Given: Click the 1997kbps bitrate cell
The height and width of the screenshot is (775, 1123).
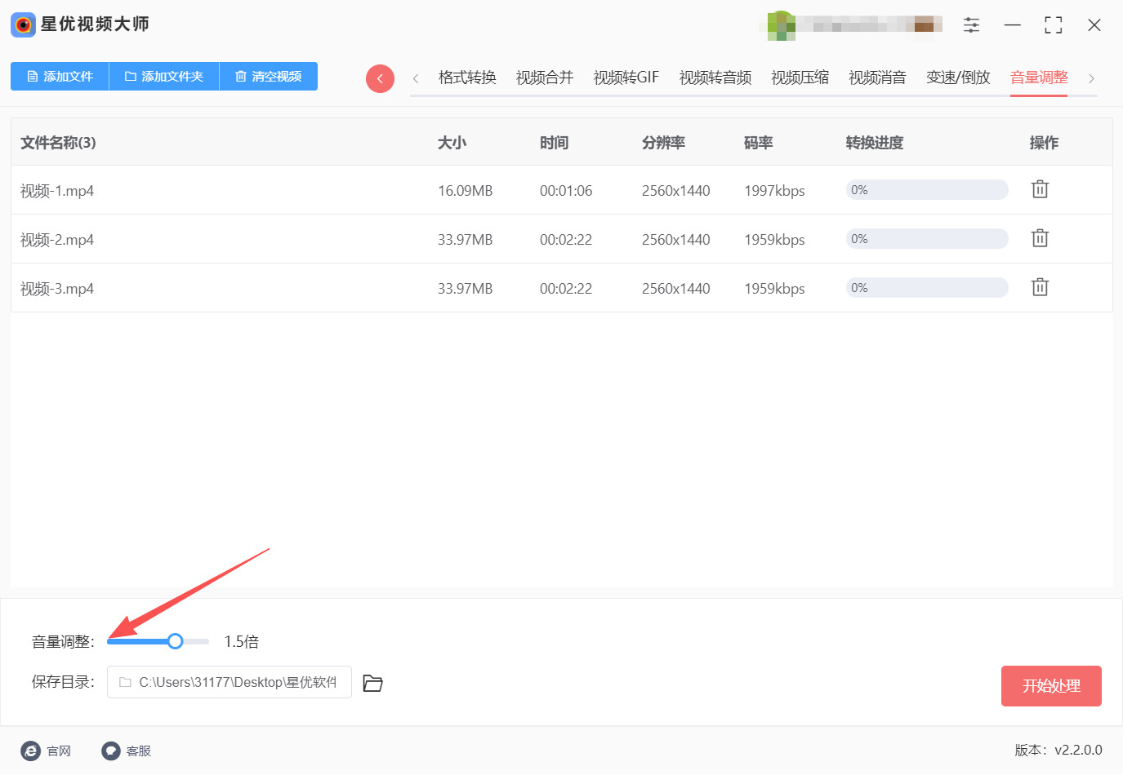Looking at the screenshot, I should [774, 191].
